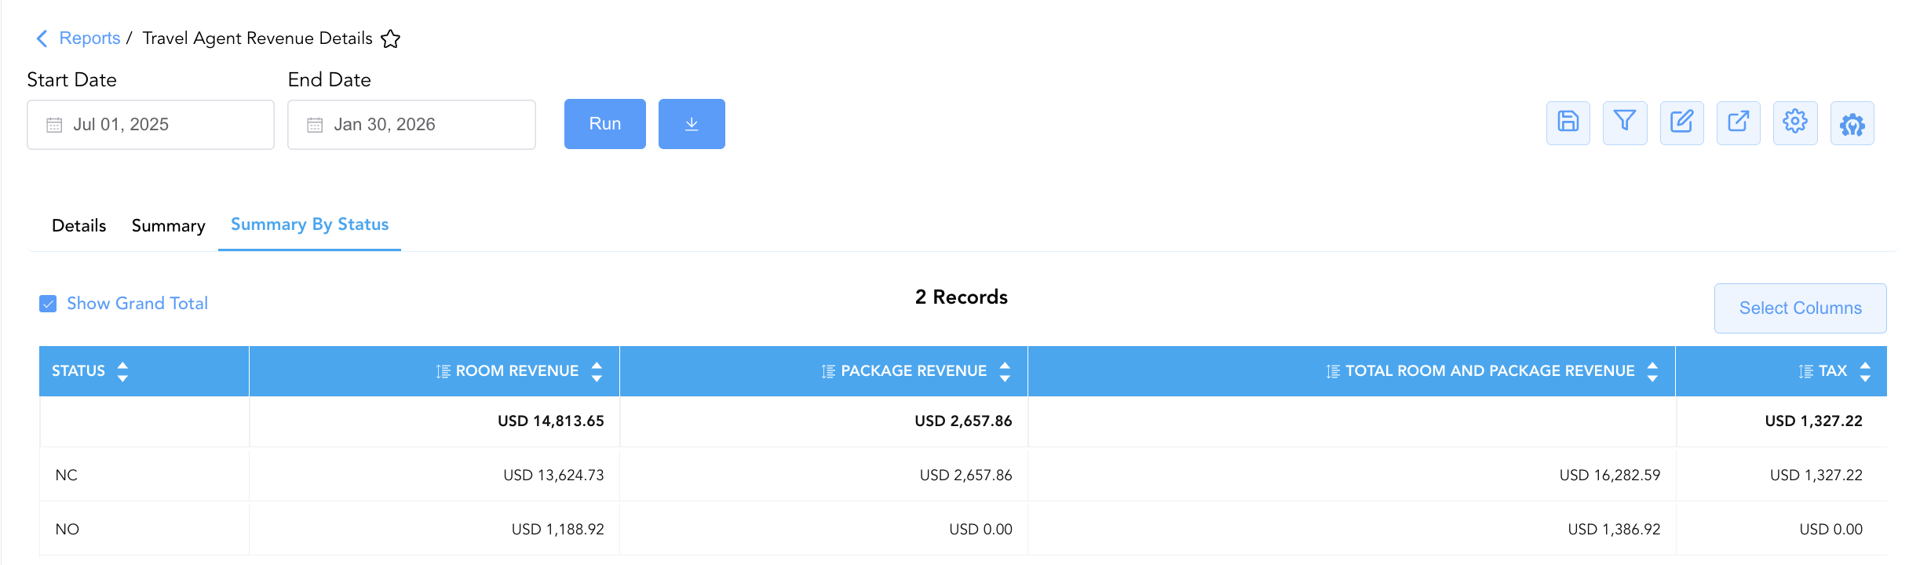Image resolution: width=1909 pixels, height=565 pixels.
Task: Click the value USD 1,188.92
Action: [x=558, y=530]
